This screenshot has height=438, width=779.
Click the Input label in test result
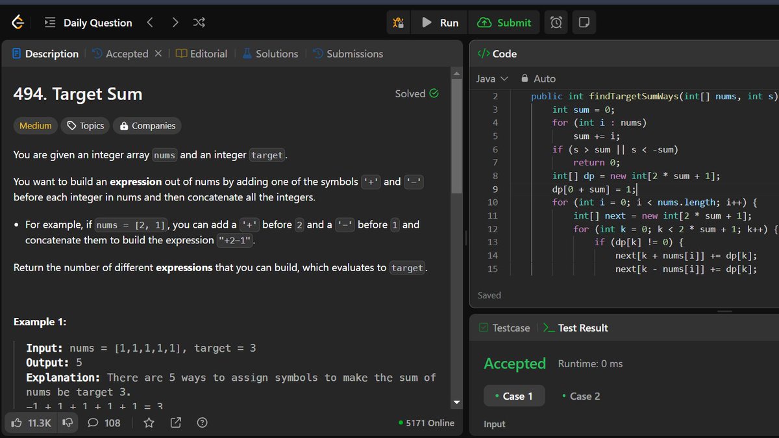click(495, 424)
